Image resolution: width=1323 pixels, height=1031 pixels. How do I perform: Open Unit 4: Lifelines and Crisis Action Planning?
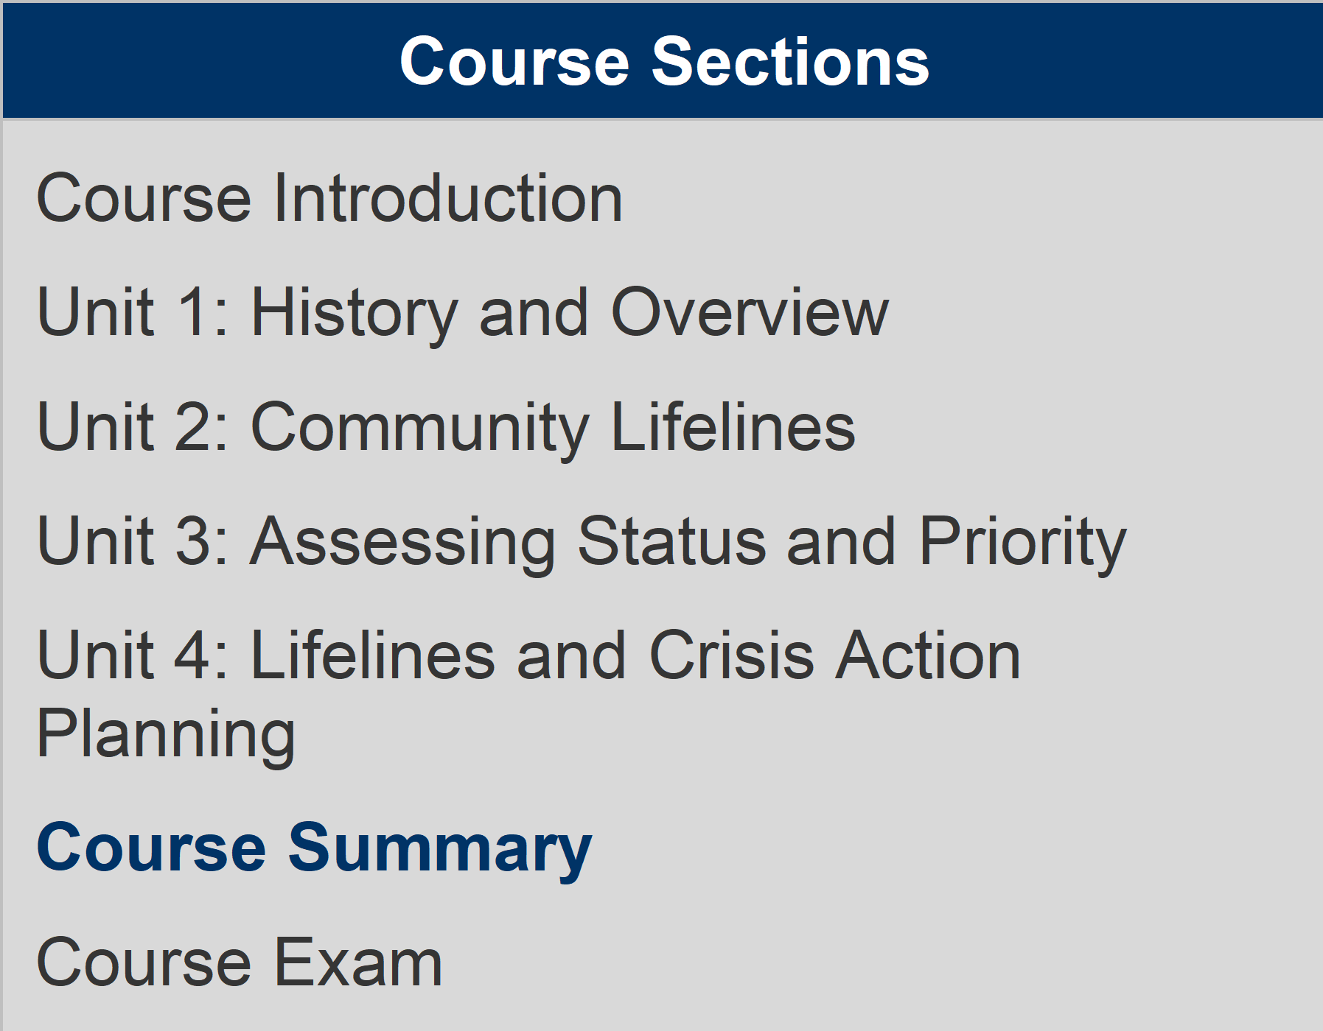point(529,655)
